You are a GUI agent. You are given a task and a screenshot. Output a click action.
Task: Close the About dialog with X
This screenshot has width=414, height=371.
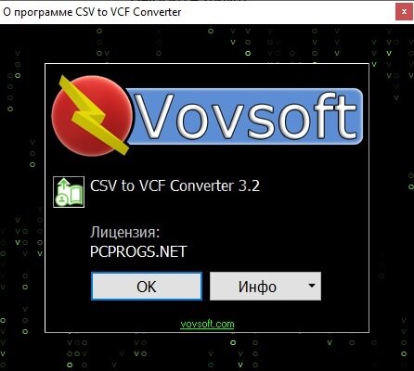tap(404, 12)
